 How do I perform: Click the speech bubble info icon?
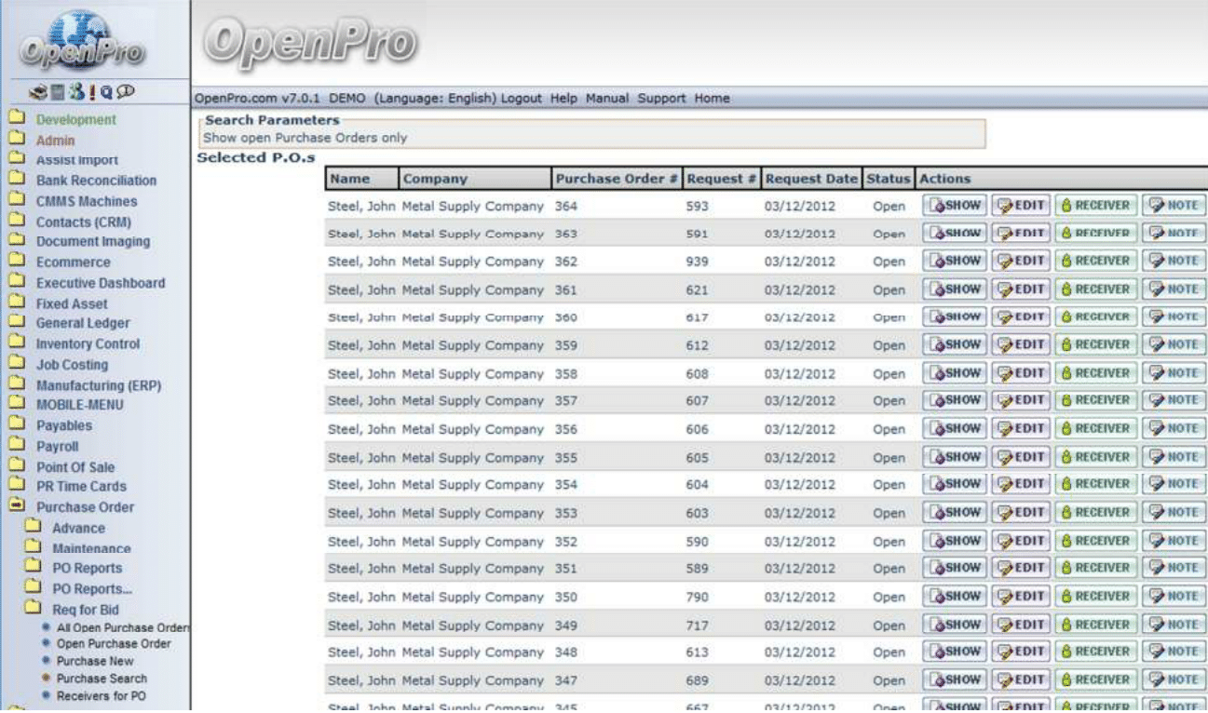point(125,91)
